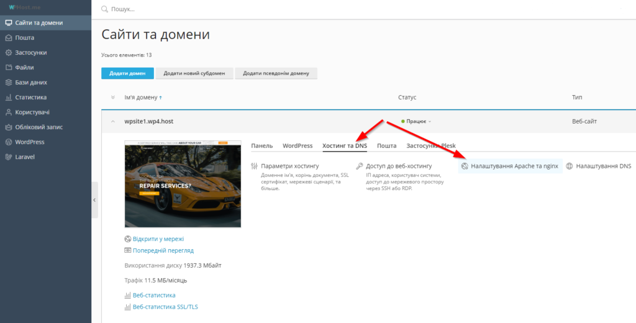Collapse the wpsite1.wp4.host domain row
The width and height of the screenshot is (636, 323).
point(113,121)
